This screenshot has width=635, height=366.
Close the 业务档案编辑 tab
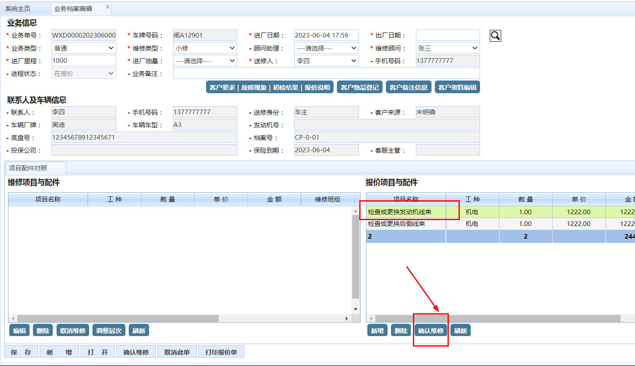coord(108,7)
